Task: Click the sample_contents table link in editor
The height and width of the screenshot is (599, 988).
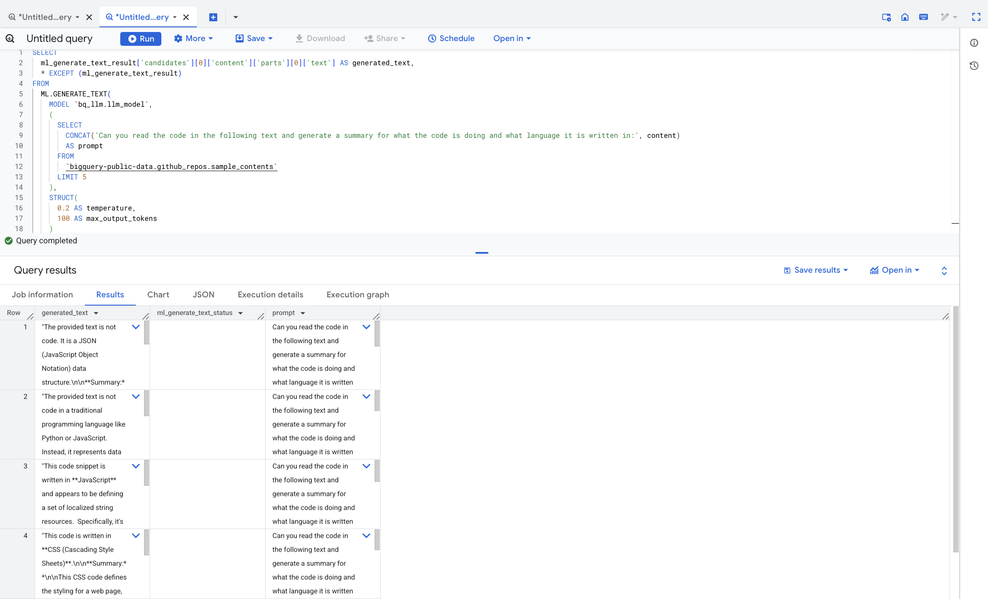Action: pos(172,167)
